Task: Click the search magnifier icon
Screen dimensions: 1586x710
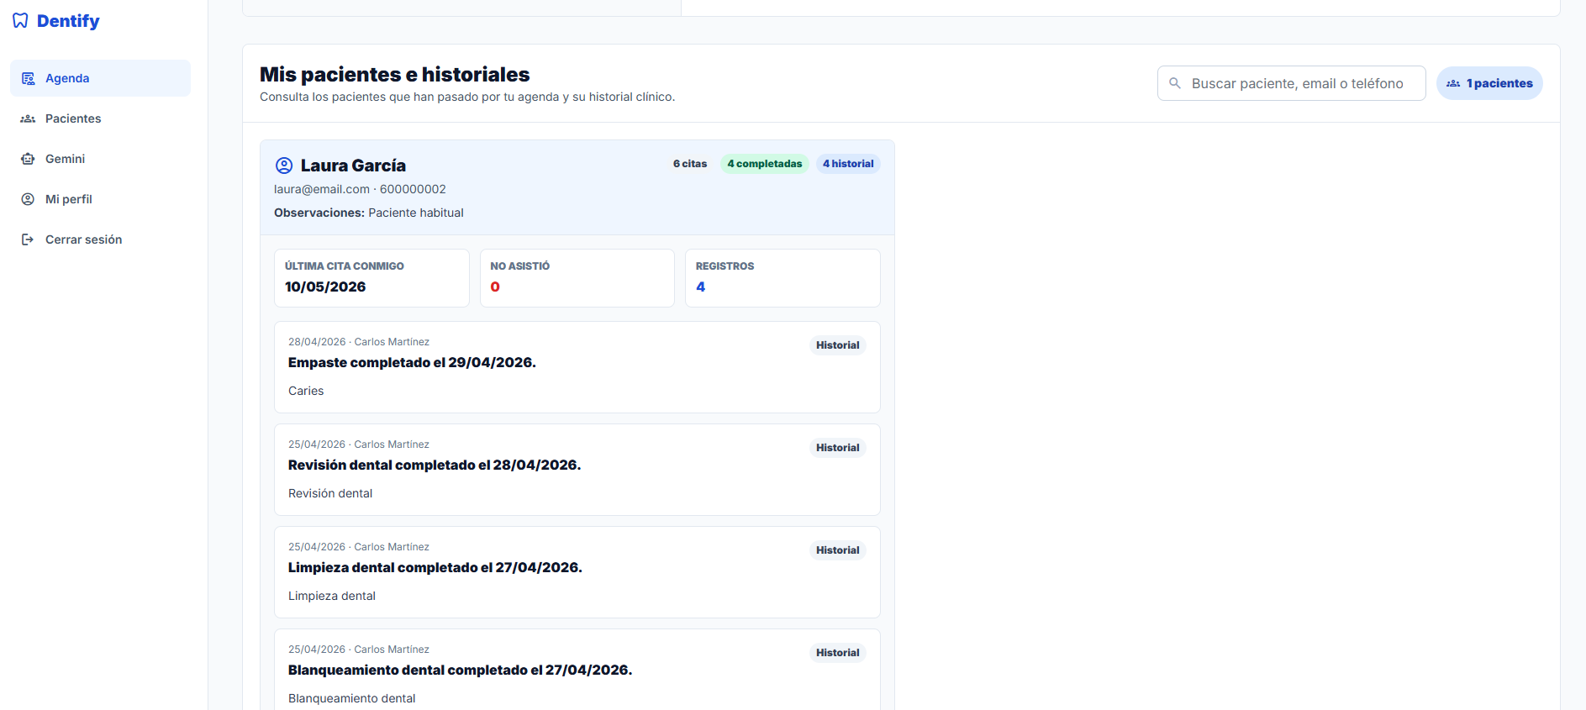Action: (1175, 83)
